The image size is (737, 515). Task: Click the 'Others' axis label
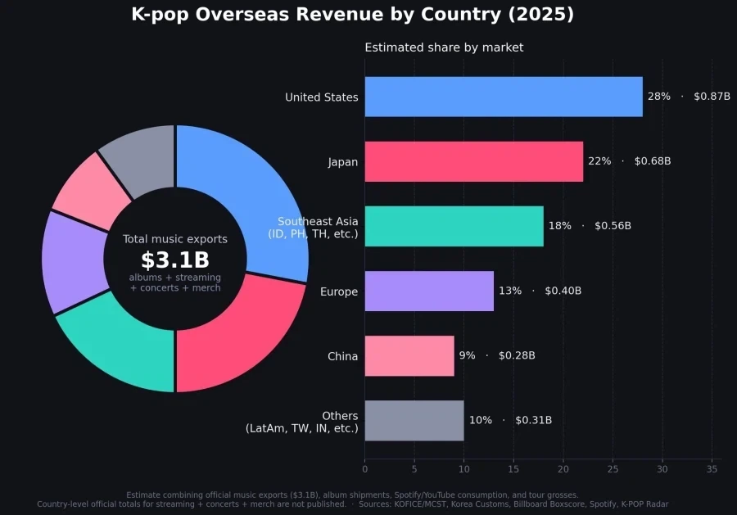coord(340,416)
